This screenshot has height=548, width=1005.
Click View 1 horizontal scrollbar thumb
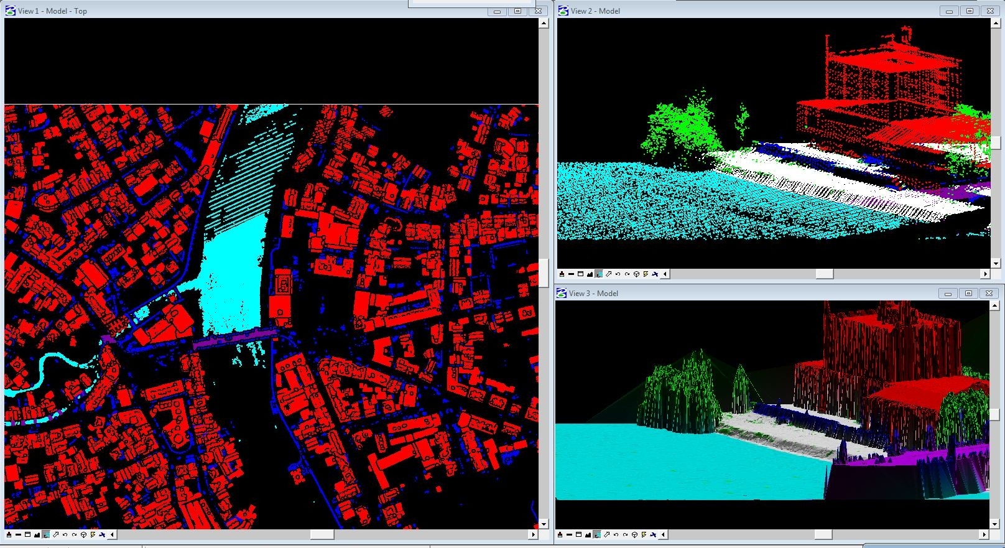322,534
